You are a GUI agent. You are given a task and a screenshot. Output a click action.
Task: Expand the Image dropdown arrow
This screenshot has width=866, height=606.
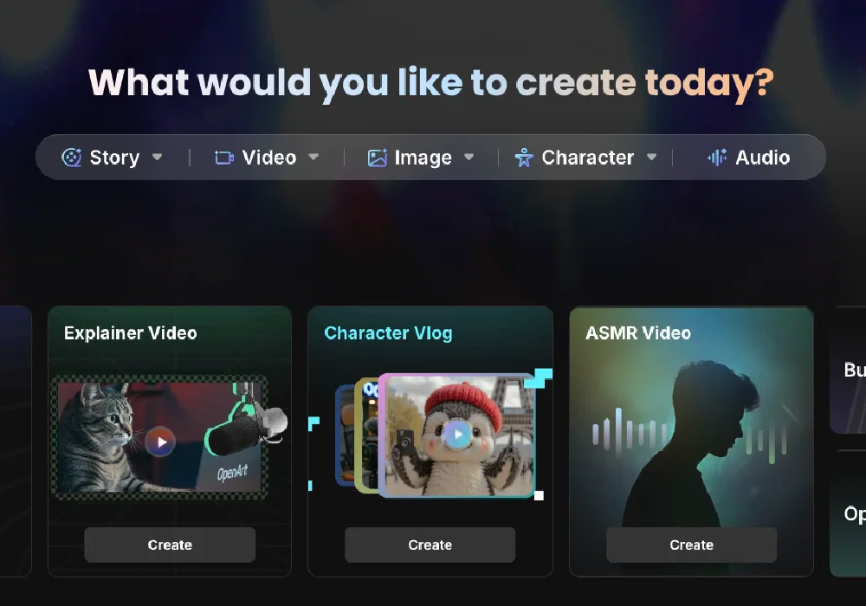(469, 157)
